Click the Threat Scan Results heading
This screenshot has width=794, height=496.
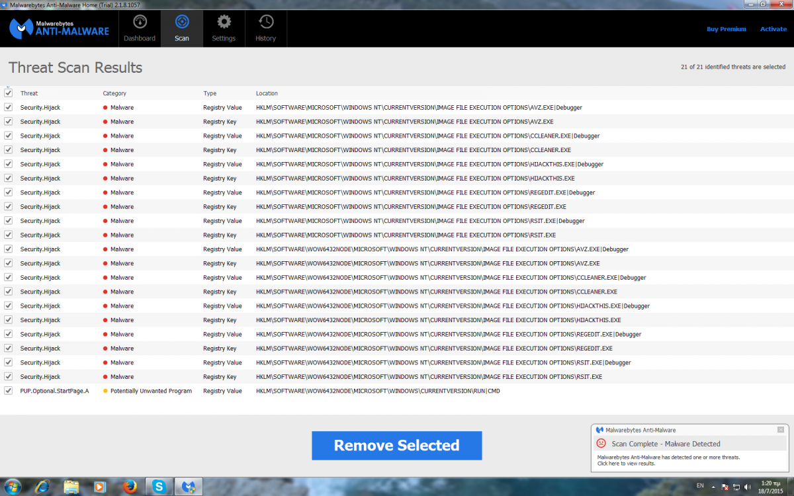(75, 67)
